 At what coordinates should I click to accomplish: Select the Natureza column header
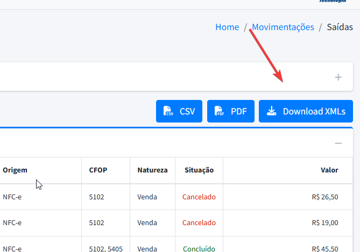click(x=152, y=170)
